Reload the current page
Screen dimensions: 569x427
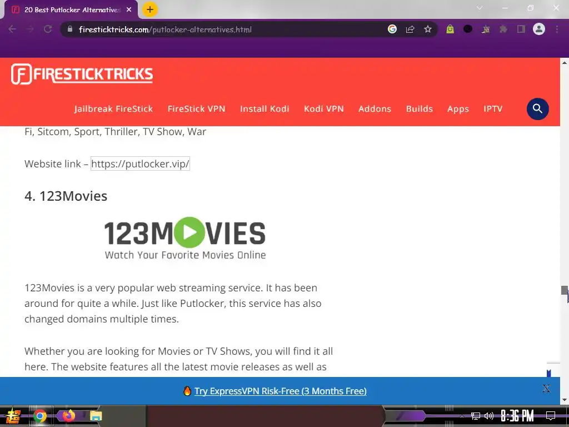(48, 29)
